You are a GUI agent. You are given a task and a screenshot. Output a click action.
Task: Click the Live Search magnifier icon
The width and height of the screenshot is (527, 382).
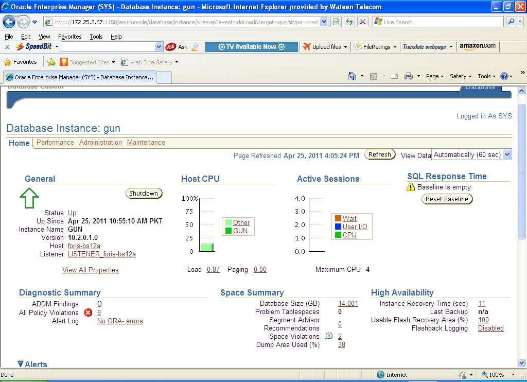[x=511, y=22]
